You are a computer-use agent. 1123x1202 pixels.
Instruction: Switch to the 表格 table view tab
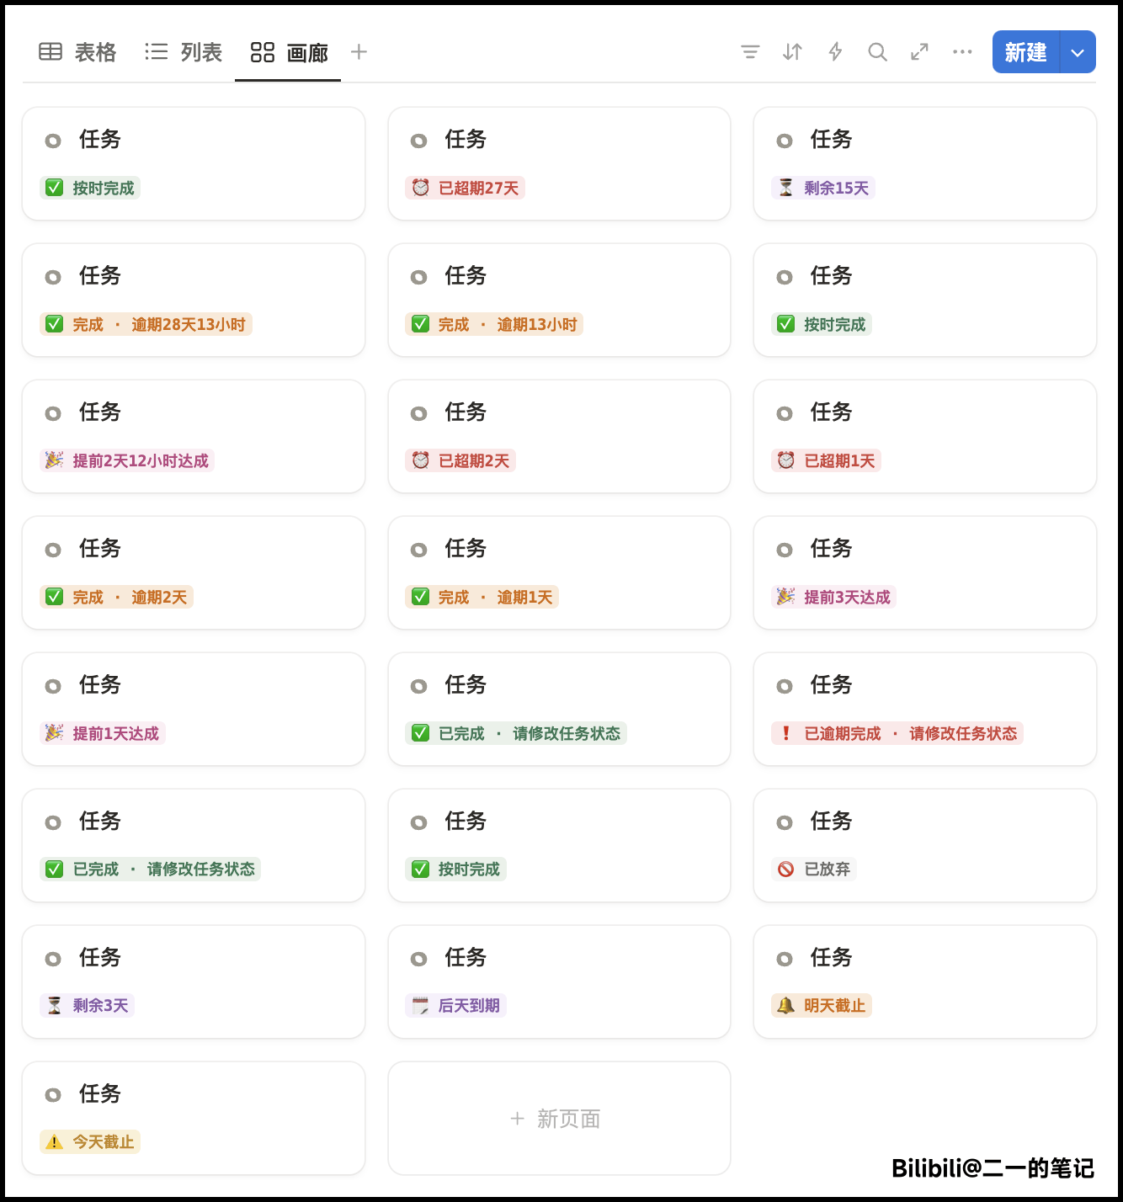coord(77,52)
